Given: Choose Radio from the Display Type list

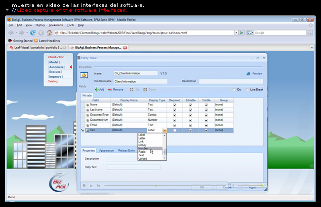Looking at the screenshot, I should coord(142,152).
